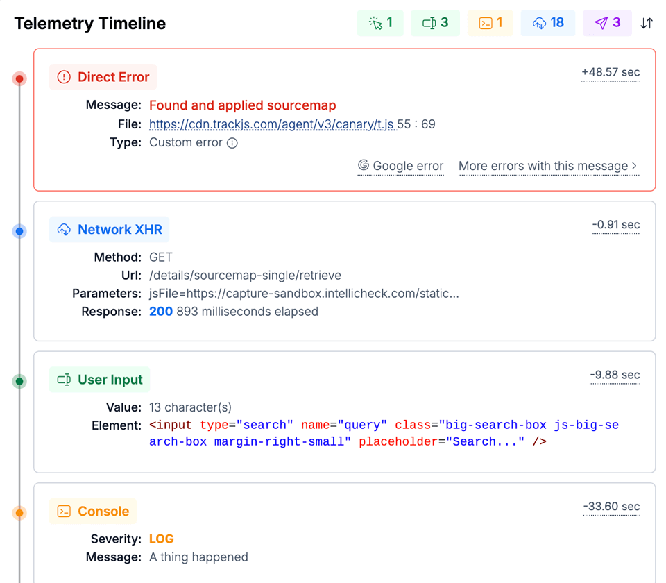Toggle the user input filter showing 3
666x583 pixels.
click(435, 23)
